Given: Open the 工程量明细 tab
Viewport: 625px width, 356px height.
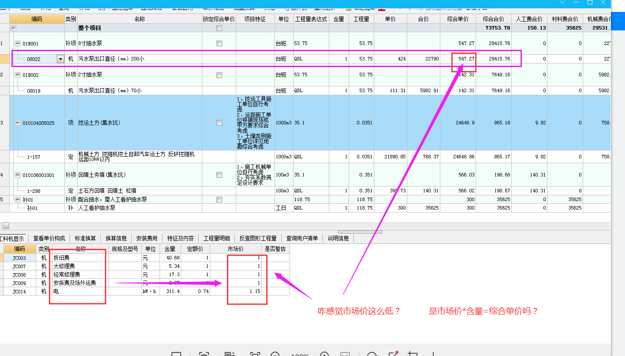Looking at the screenshot, I should (x=216, y=238).
